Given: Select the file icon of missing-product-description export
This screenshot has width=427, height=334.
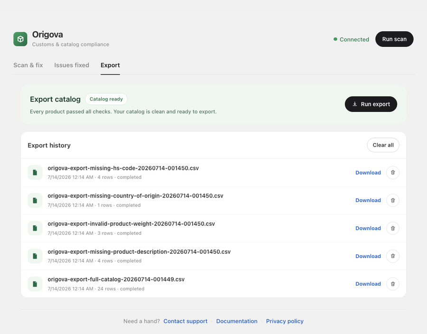Looking at the screenshot, I should pos(35,256).
